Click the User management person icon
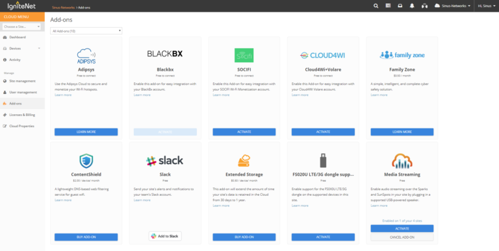499x251 pixels. pos(5,93)
